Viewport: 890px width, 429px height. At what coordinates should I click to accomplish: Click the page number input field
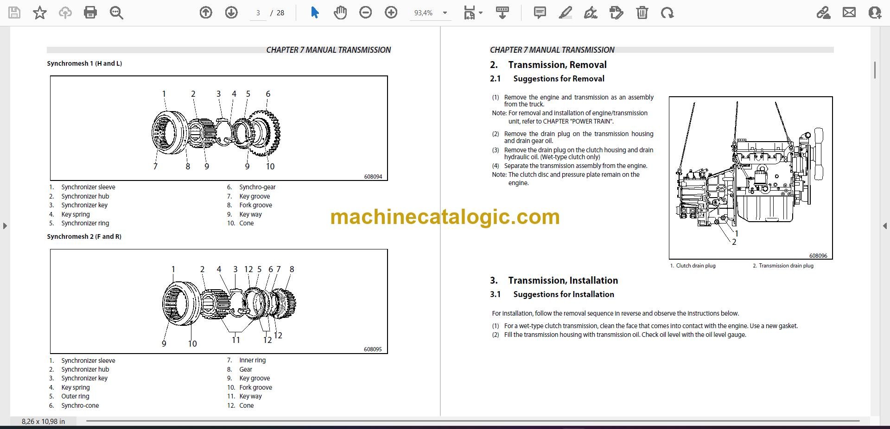coord(258,13)
